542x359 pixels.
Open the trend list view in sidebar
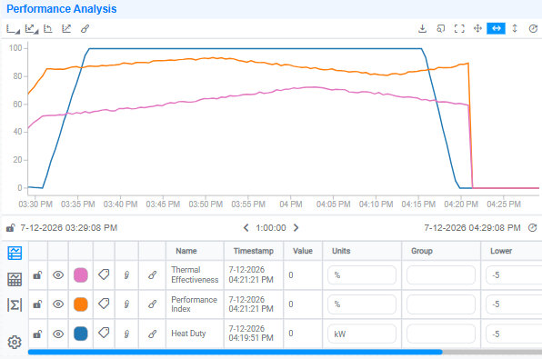(x=15, y=254)
